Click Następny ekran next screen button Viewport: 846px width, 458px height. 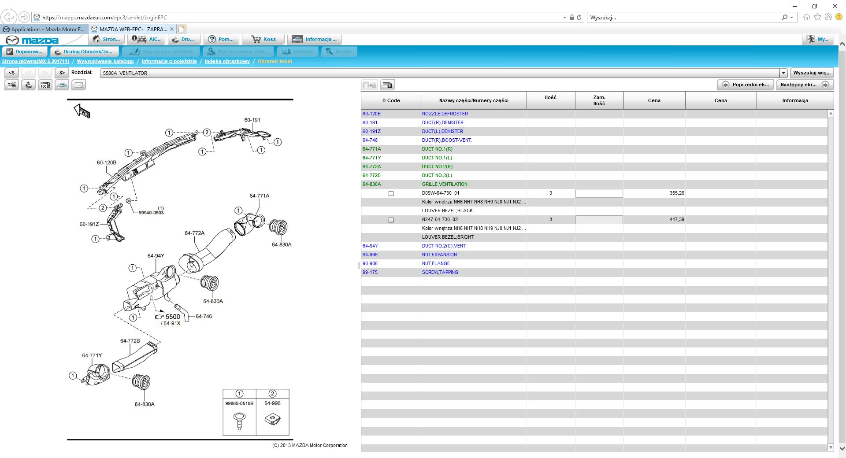click(x=805, y=85)
